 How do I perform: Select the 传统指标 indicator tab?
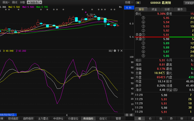tap(88, 118)
